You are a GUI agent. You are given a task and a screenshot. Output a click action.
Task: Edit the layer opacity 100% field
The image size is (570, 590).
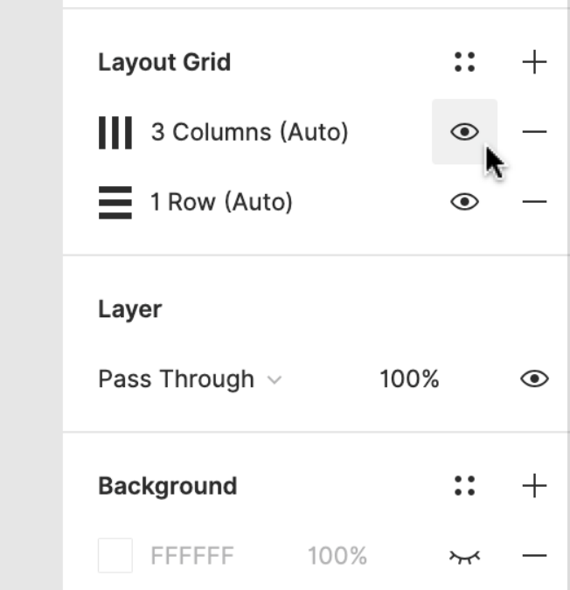click(408, 379)
